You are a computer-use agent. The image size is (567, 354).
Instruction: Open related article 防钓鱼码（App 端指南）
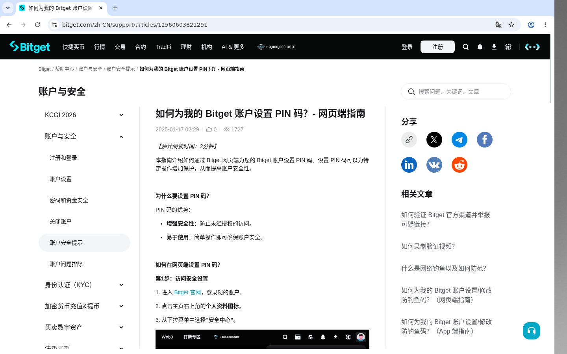[447, 326]
